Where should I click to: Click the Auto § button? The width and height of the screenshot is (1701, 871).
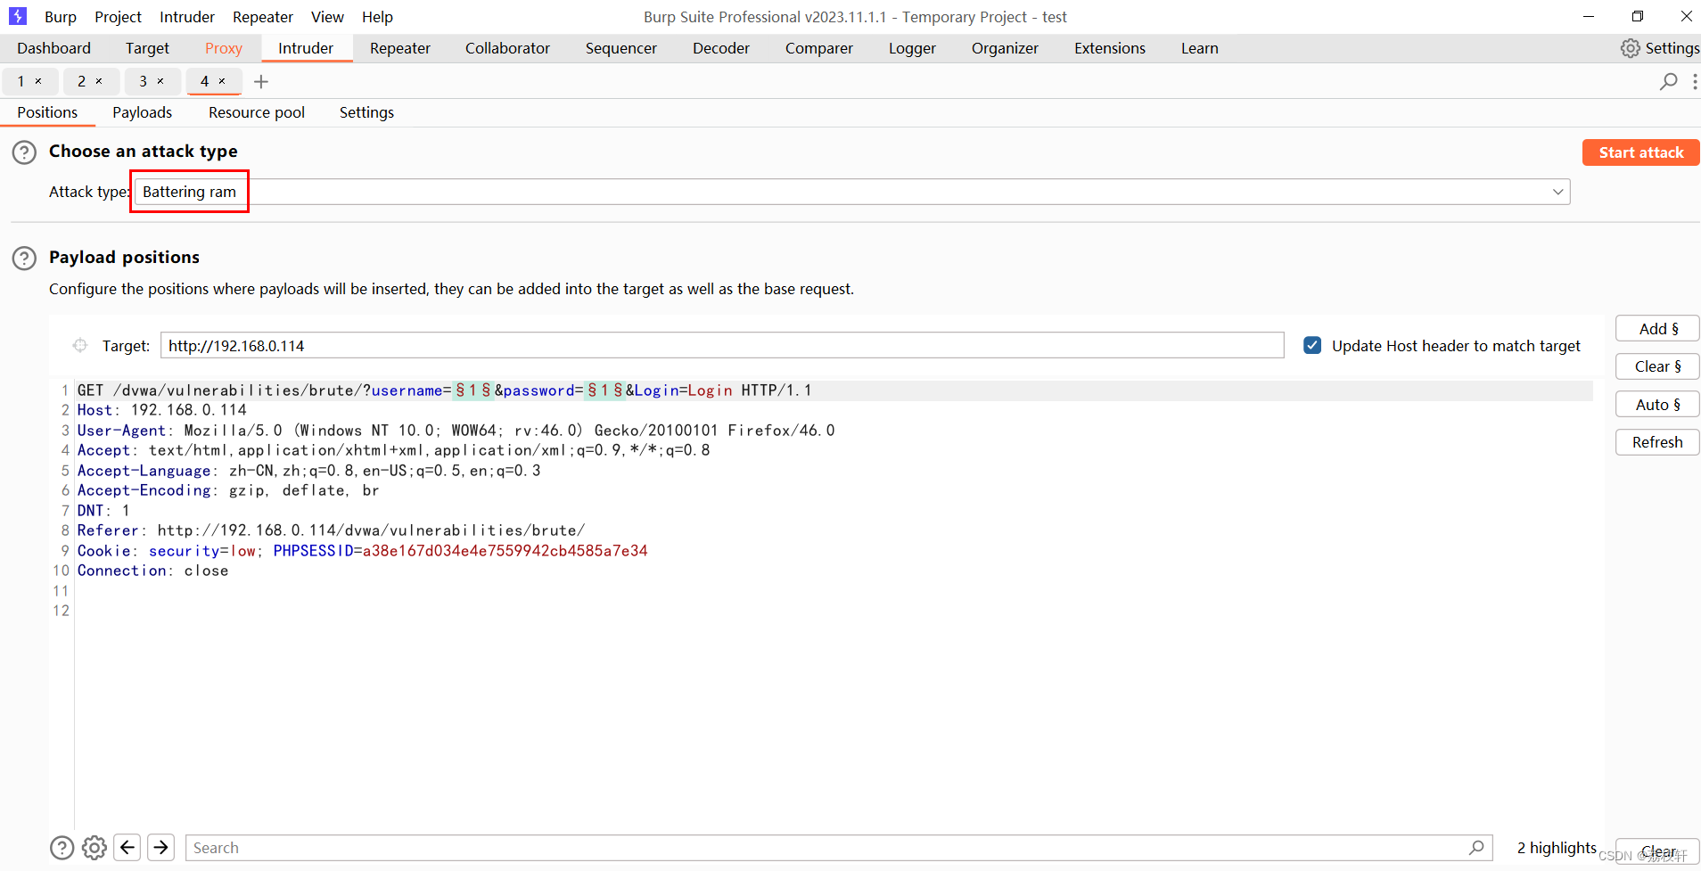coord(1657,404)
